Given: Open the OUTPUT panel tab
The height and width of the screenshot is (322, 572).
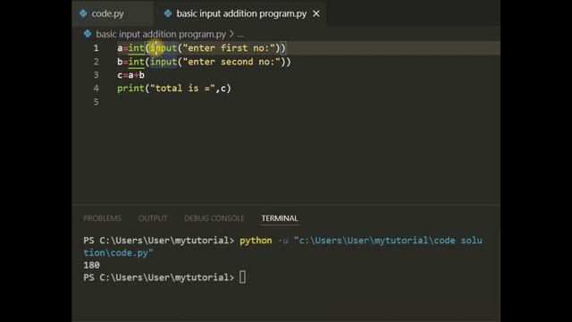Looking at the screenshot, I should click(x=153, y=218).
